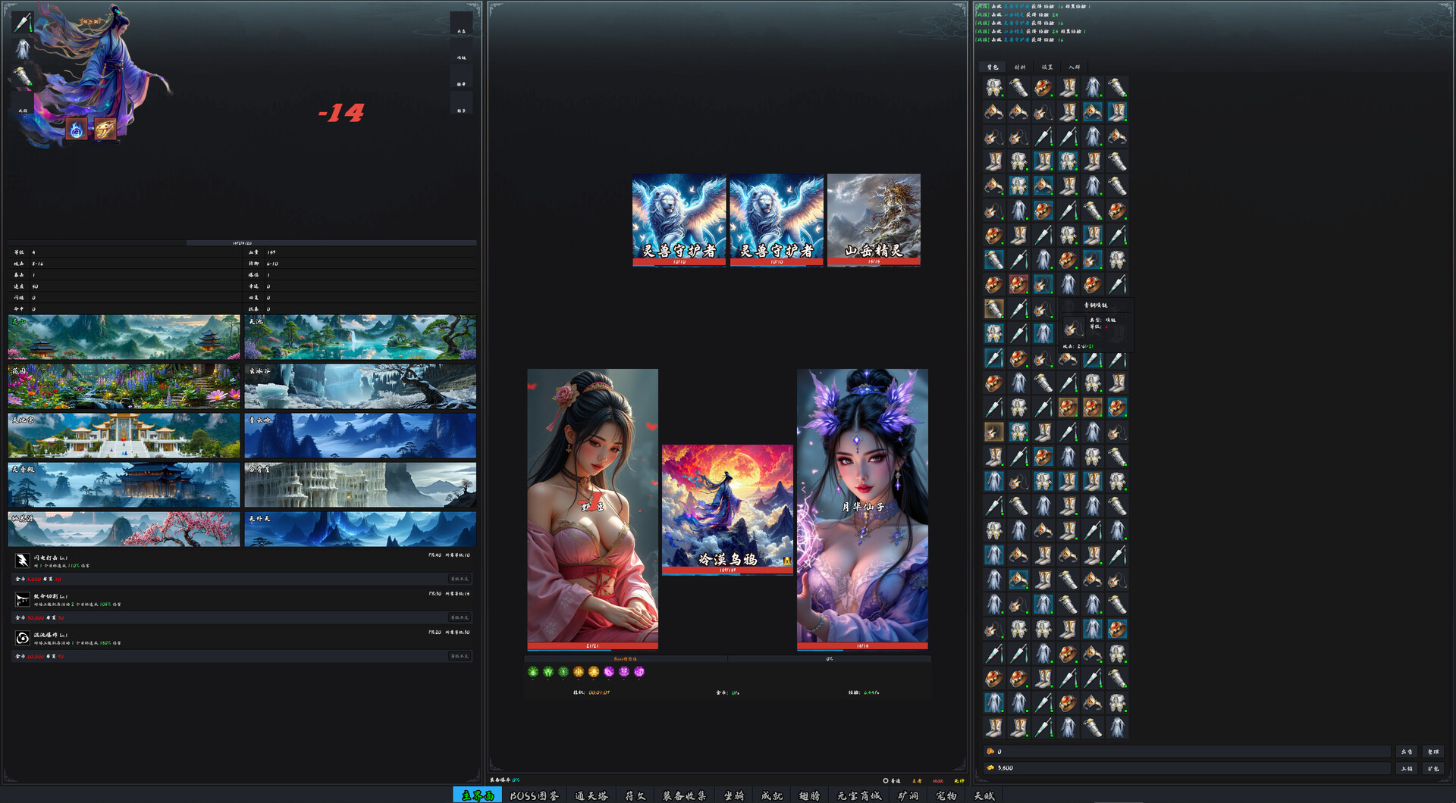Switch to the 材料 inventory tab
Viewport: 1456px width, 803px height.
coord(1020,67)
